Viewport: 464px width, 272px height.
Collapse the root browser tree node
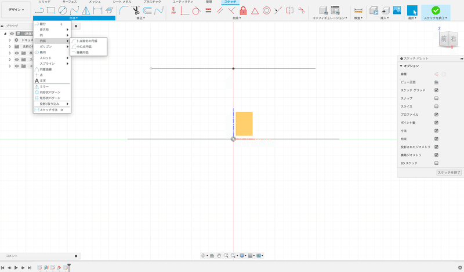5,34
